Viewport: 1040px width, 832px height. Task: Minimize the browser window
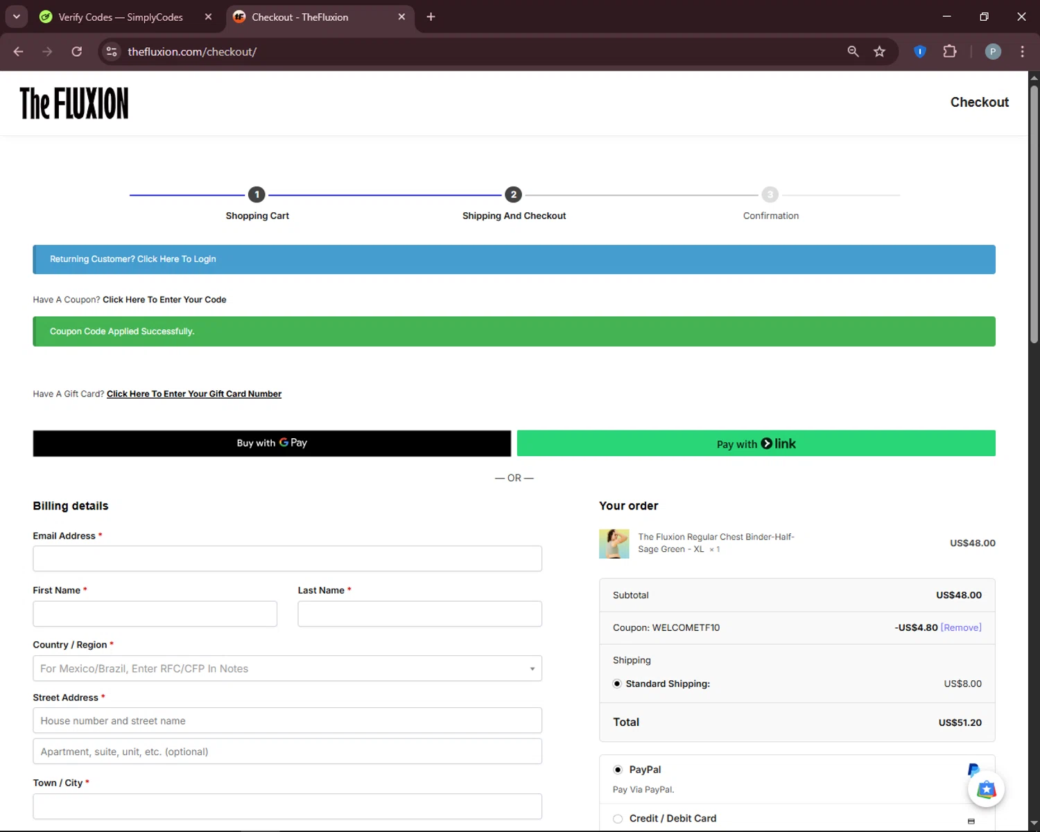click(946, 17)
